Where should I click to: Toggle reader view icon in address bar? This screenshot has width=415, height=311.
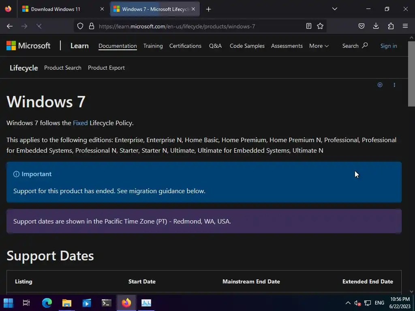click(308, 26)
